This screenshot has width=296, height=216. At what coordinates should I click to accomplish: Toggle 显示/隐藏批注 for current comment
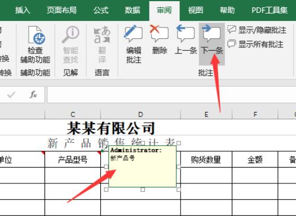click(x=257, y=30)
